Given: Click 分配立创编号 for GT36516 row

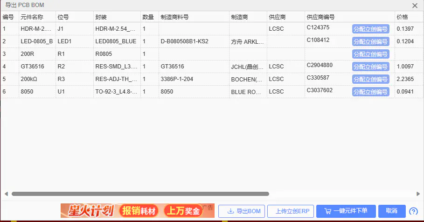Looking at the screenshot, I should click(x=370, y=67).
